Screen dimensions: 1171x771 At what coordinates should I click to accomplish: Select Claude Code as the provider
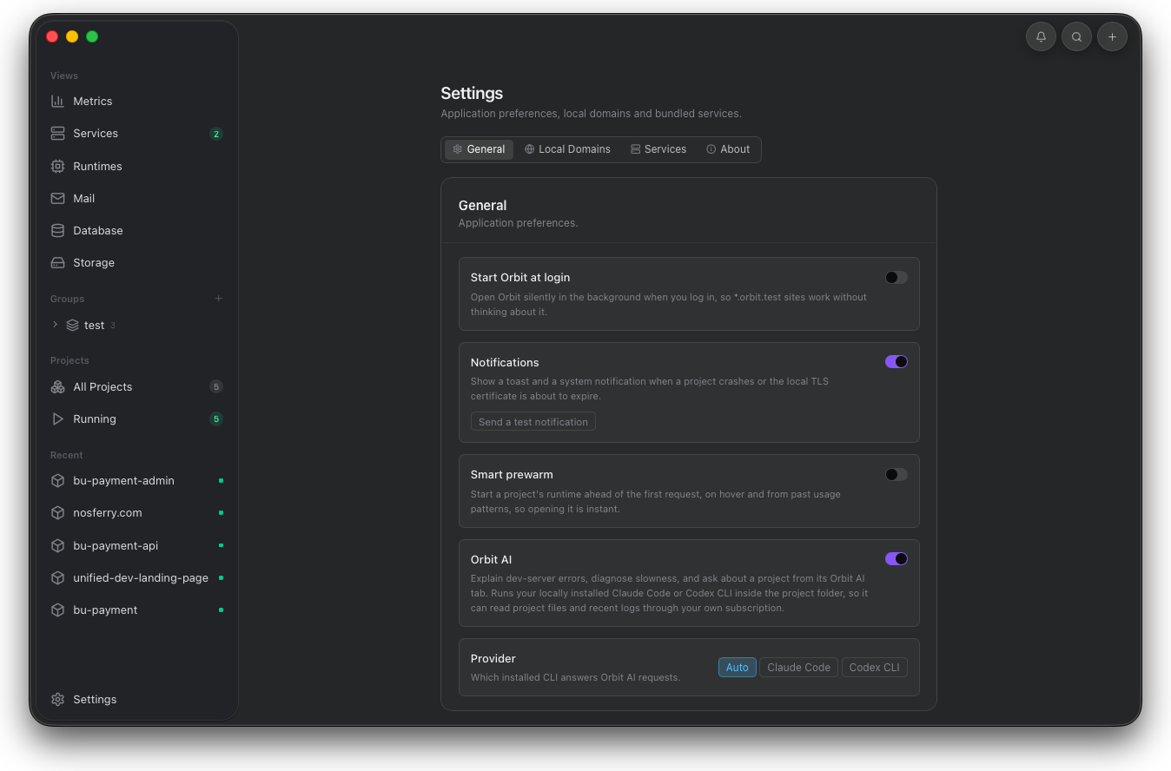pos(798,667)
